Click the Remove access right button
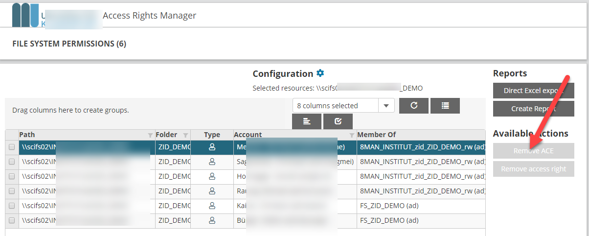Image resolution: width=589 pixels, height=236 pixels. pyautogui.click(x=533, y=169)
